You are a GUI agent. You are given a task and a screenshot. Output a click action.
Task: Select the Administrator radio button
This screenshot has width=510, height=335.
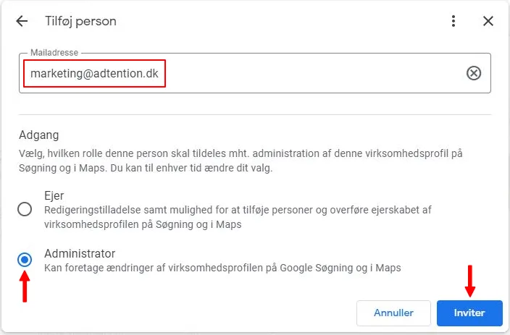(x=25, y=260)
